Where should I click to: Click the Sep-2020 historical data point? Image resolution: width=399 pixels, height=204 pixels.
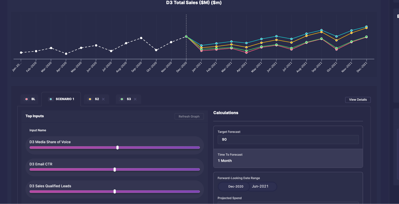(x=141, y=38)
